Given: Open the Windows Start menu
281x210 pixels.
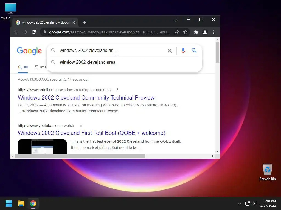Looking at the screenshot, I should (9, 203).
